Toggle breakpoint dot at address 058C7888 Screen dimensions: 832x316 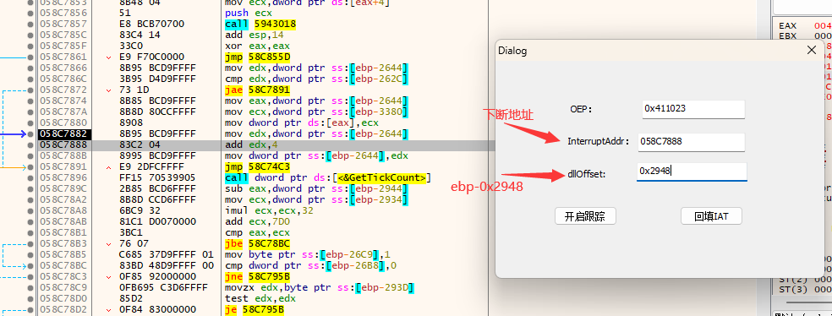pos(33,144)
